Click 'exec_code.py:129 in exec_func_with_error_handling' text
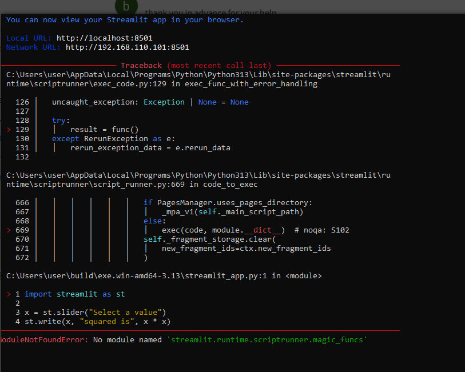This screenshot has height=372, width=465. pyautogui.click(x=205, y=84)
